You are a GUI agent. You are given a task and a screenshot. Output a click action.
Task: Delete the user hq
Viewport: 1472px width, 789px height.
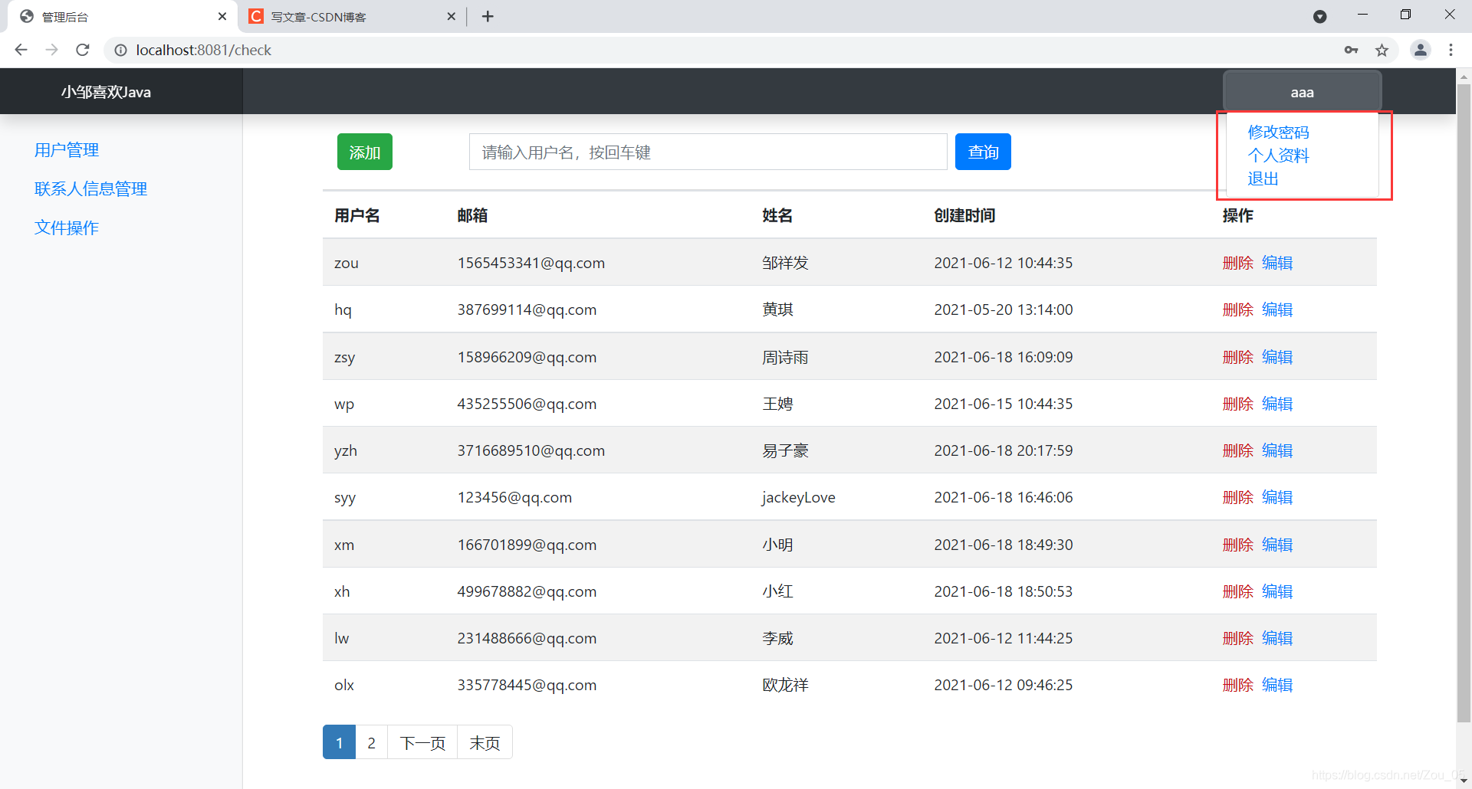click(x=1237, y=309)
